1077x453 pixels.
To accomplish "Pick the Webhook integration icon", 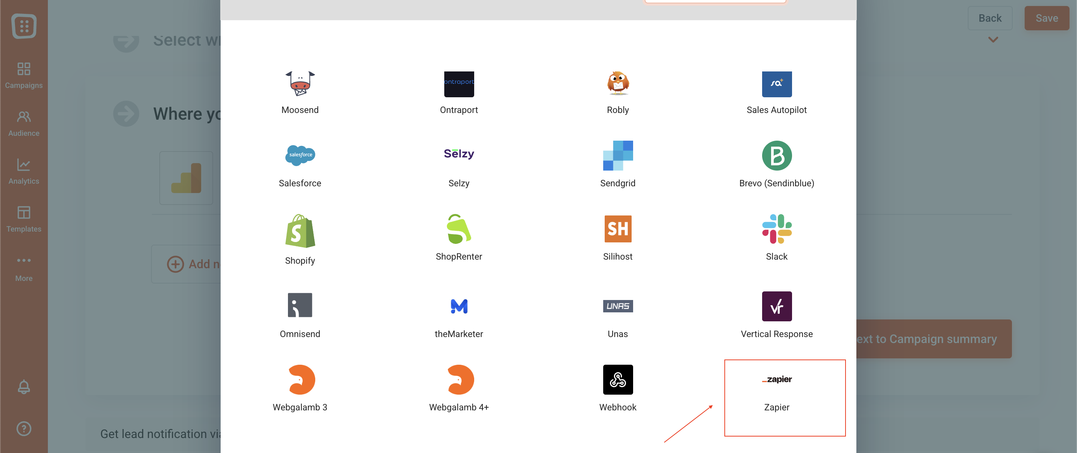I will (x=617, y=379).
